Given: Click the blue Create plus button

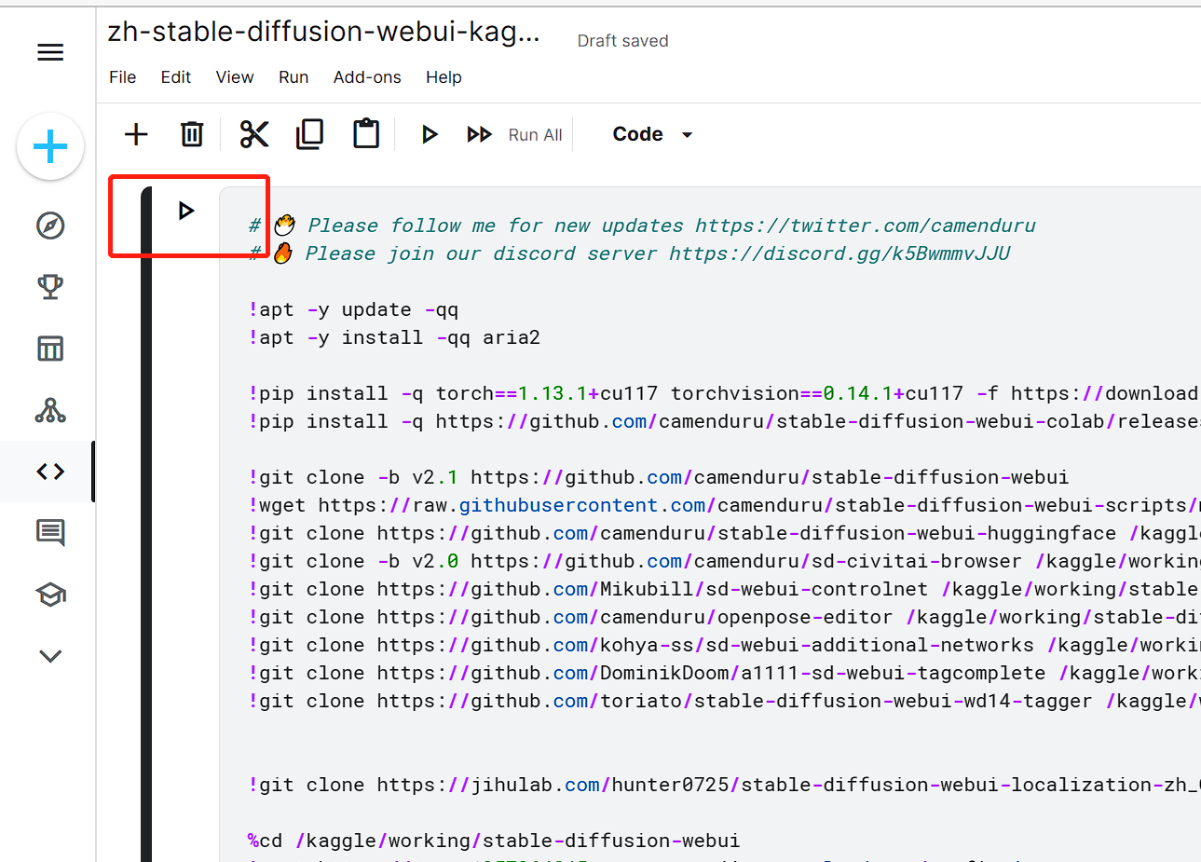Looking at the screenshot, I should [x=50, y=146].
